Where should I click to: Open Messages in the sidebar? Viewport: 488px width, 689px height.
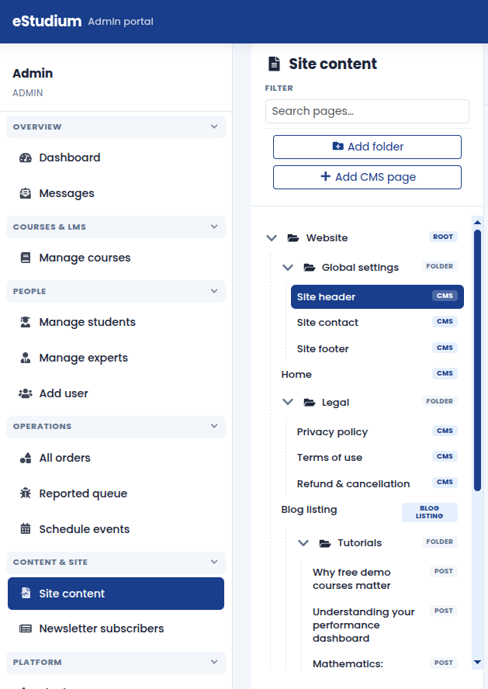116,193
